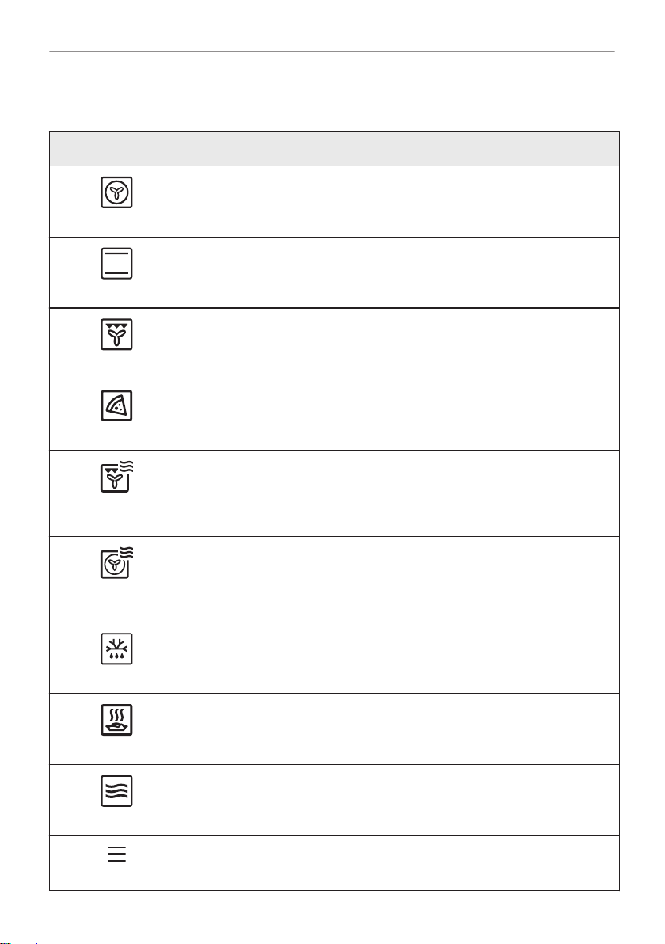Click the wide grey header cell of description column
Viewport: 665px width, 944px height.
tap(401, 149)
